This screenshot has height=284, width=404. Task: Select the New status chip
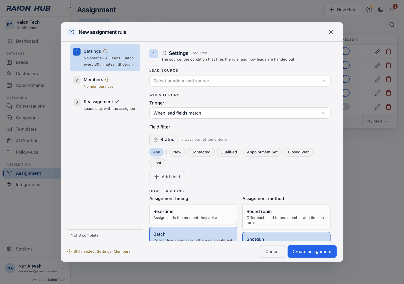(x=177, y=152)
